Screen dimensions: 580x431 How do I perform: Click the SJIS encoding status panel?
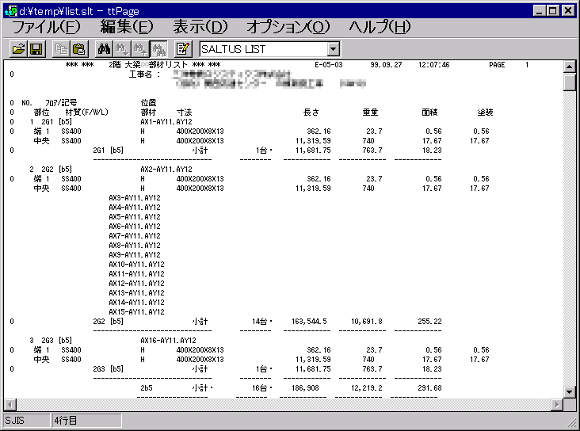[25, 420]
